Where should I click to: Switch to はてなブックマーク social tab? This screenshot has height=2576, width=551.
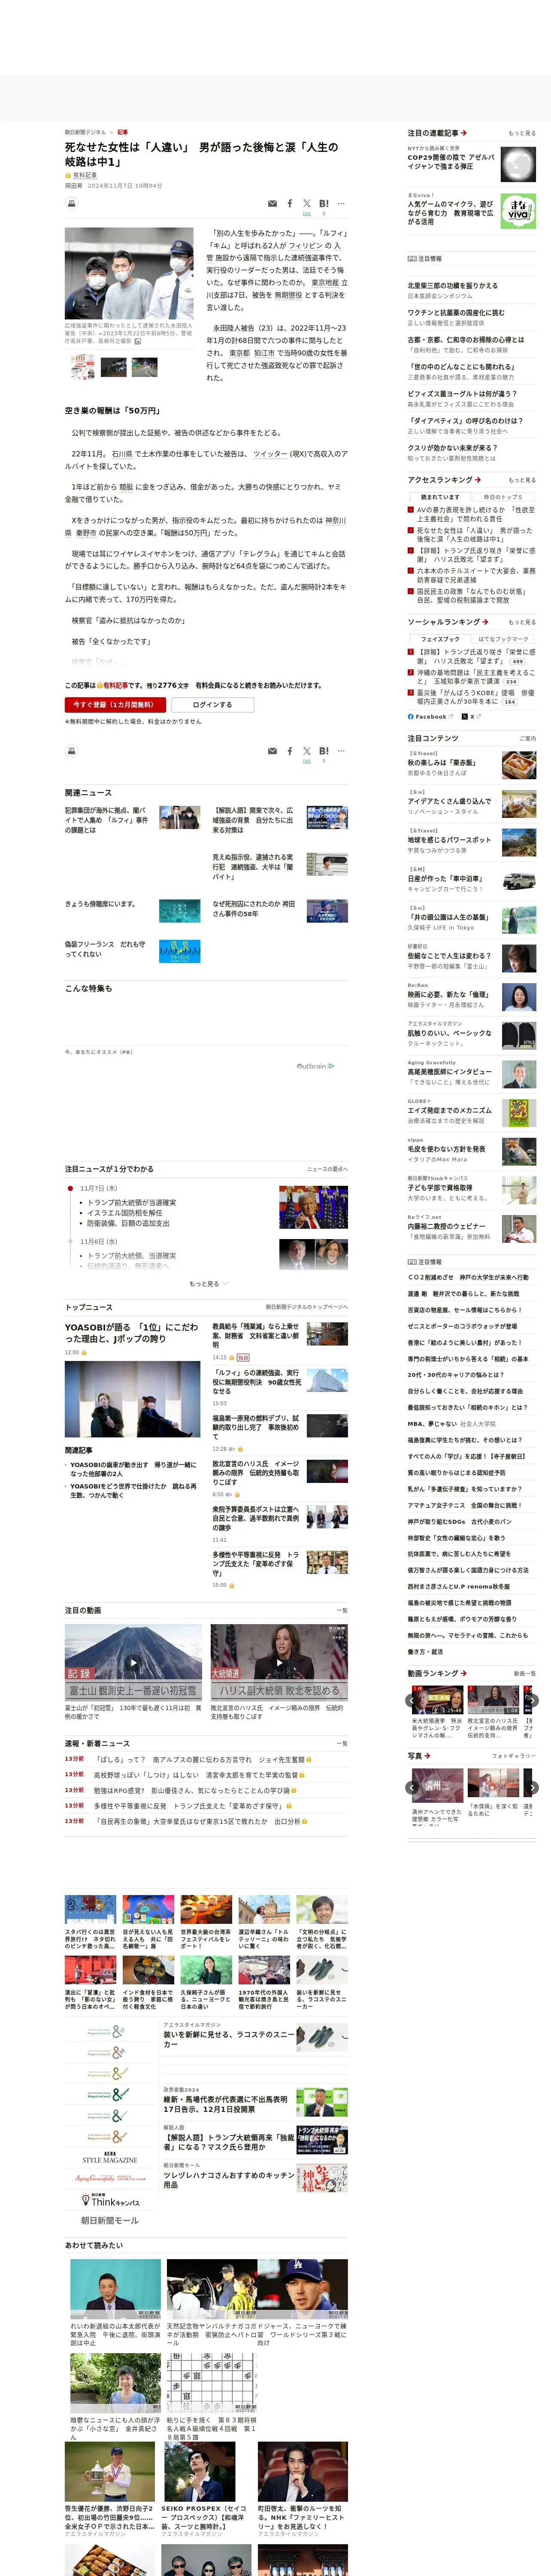[x=503, y=639]
